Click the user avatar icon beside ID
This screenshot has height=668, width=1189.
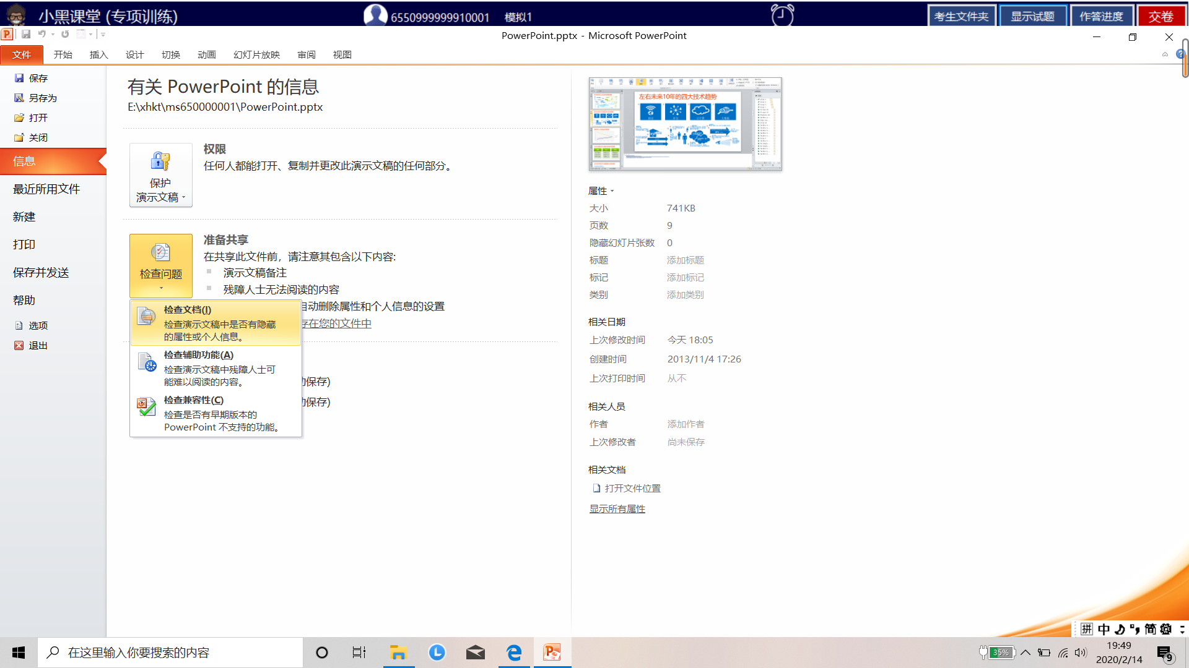pyautogui.click(x=375, y=15)
